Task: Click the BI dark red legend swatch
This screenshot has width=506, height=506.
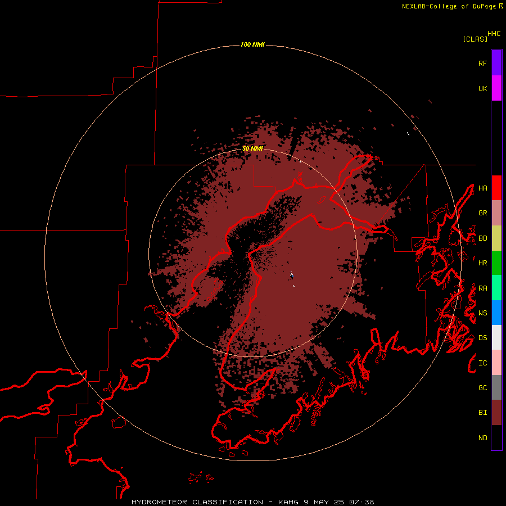Action: click(x=496, y=413)
